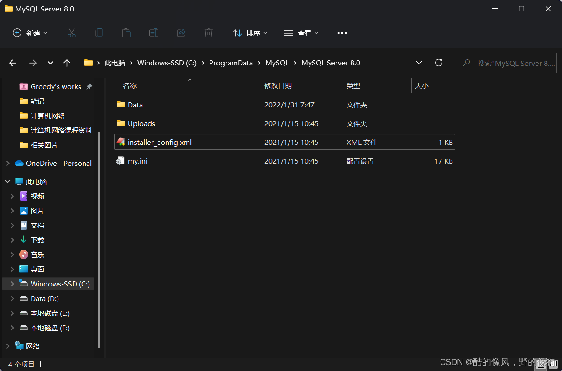Click the Cut scissors icon
Image resolution: width=562 pixels, height=371 pixels.
[72, 33]
